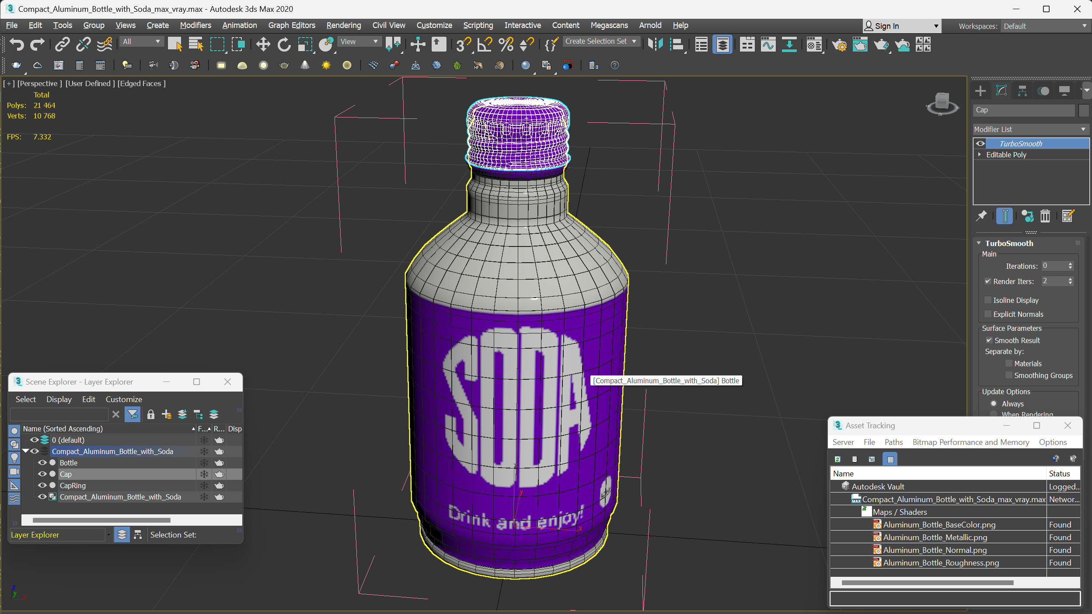Click the Edged Faces viewport label
Viewport: 1092px width, 614px height.
(141, 83)
